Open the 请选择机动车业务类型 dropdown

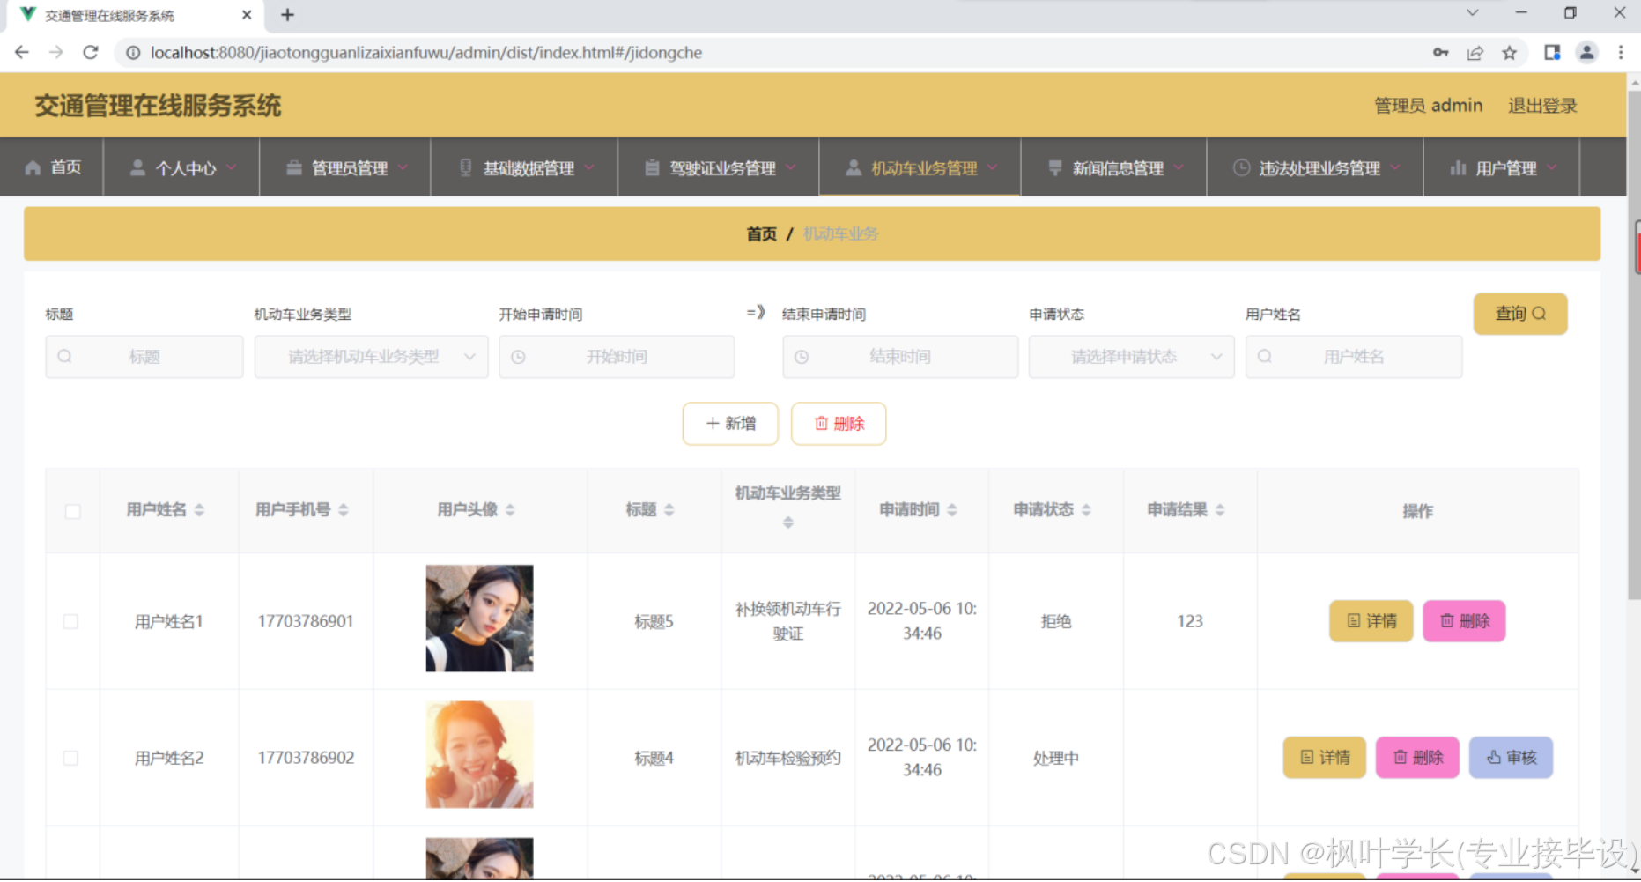[372, 357]
